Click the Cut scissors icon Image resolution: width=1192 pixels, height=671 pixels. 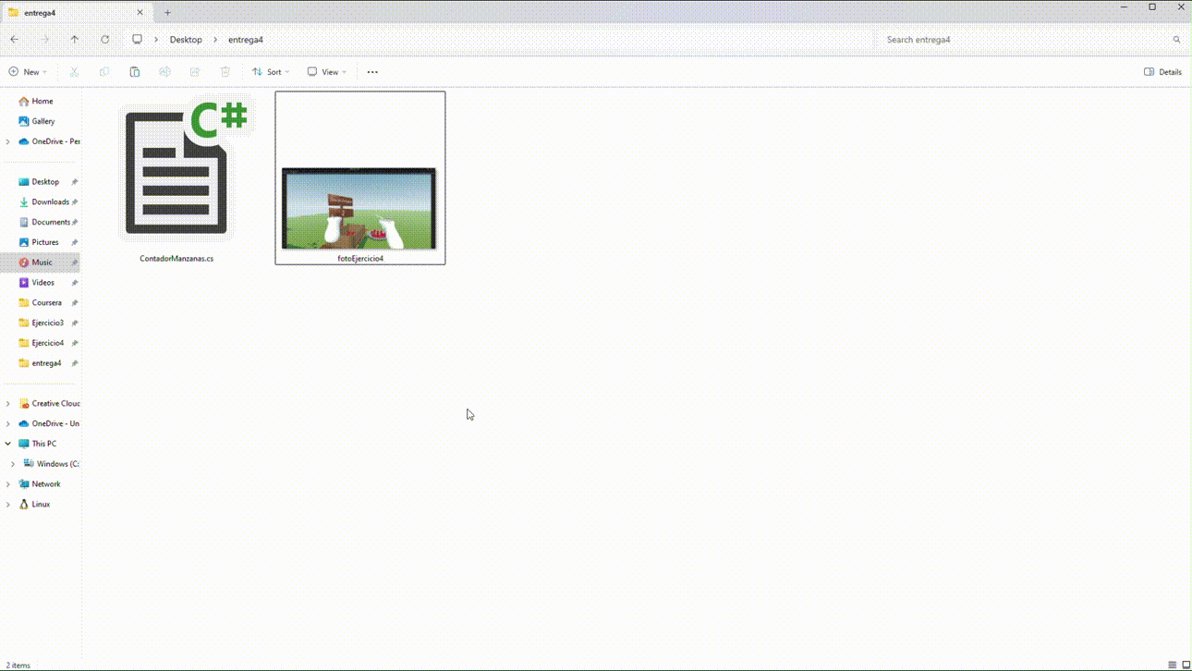pyautogui.click(x=74, y=72)
